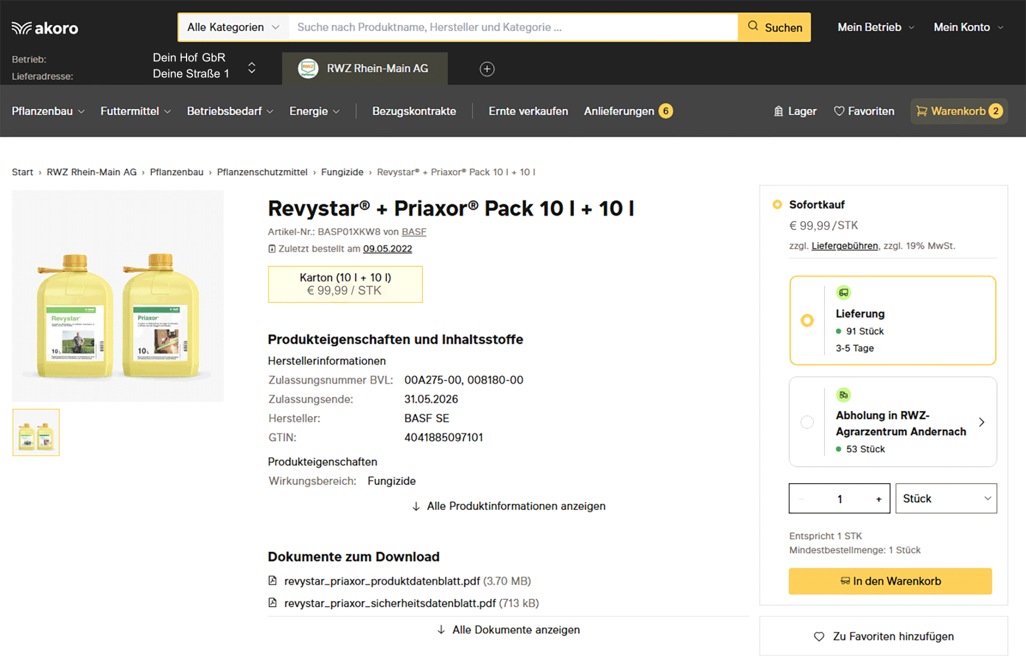
Task: Select Karton (10 l + 10 l) variant
Action: click(x=345, y=284)
